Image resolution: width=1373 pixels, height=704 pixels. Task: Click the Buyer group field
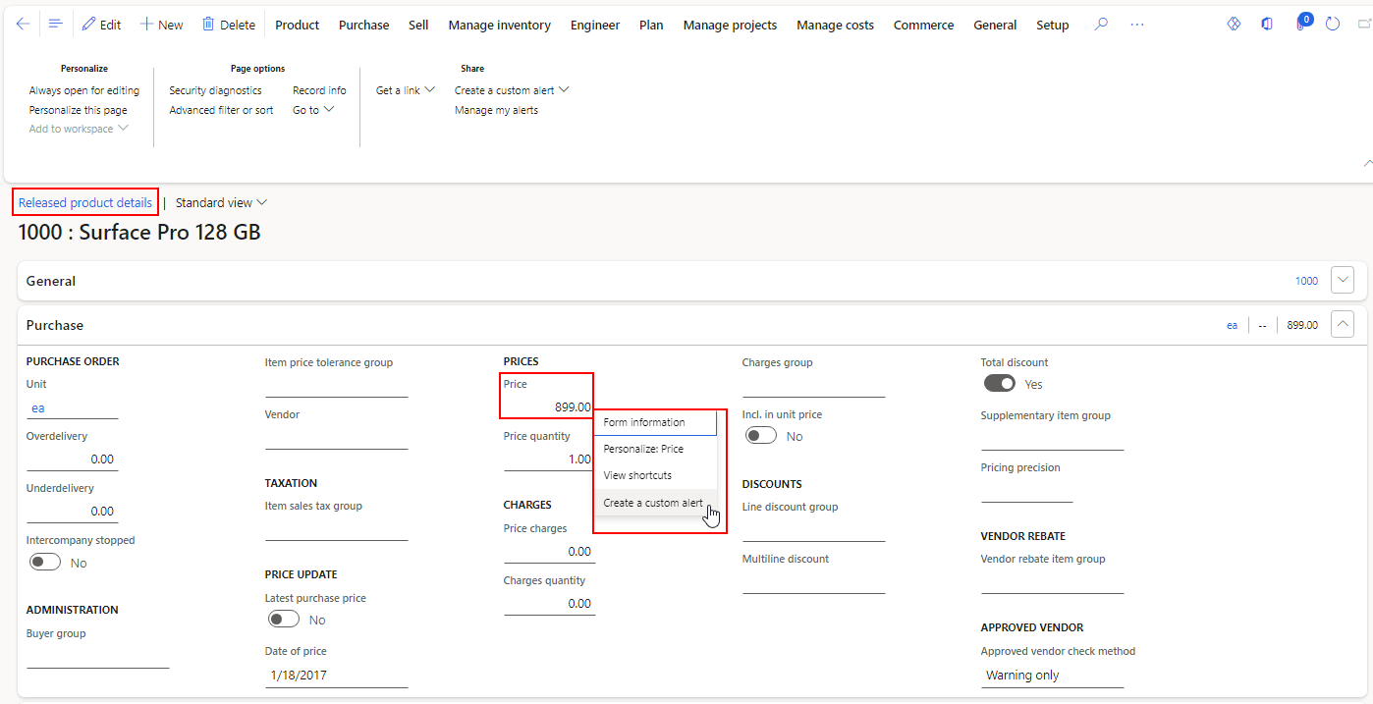pos(97,657)
